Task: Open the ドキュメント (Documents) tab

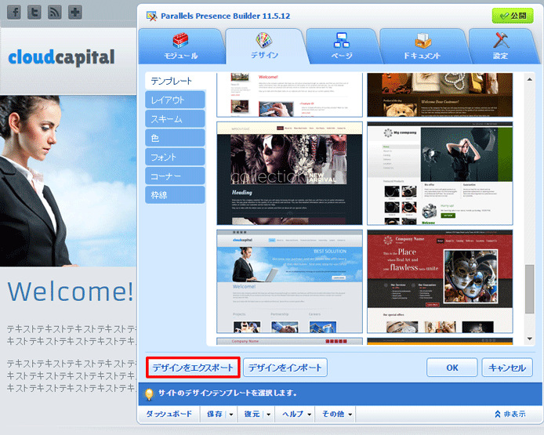Action: (422, 46)
